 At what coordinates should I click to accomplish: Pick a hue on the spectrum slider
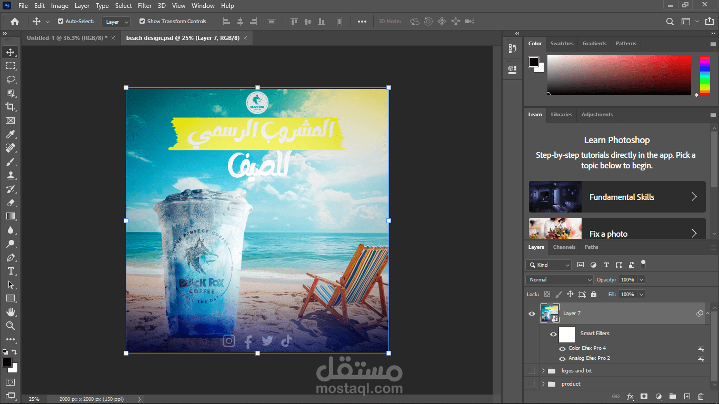tap(705, 75)
